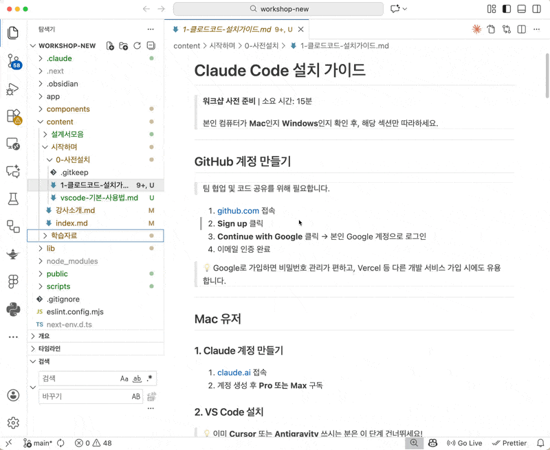
Task: Expand the 학습자료 folder
Action: point(63,236)
